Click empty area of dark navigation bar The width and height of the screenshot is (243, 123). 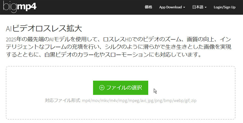(90, 7)
